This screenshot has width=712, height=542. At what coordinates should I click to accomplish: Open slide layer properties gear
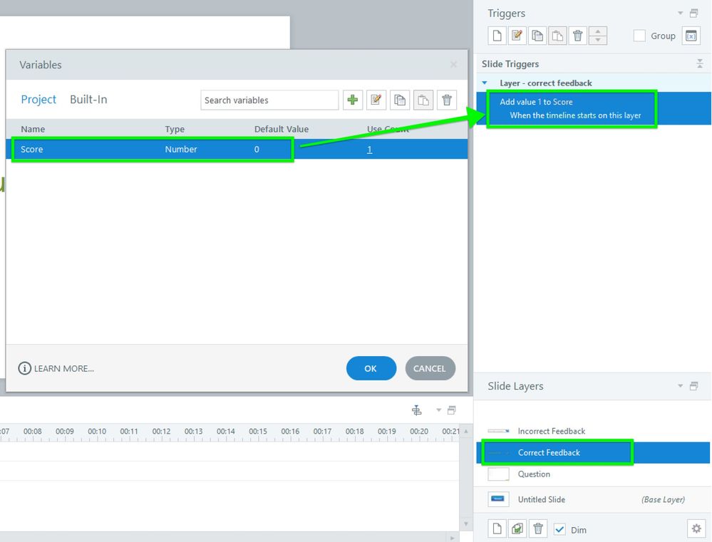pos(696,528)
